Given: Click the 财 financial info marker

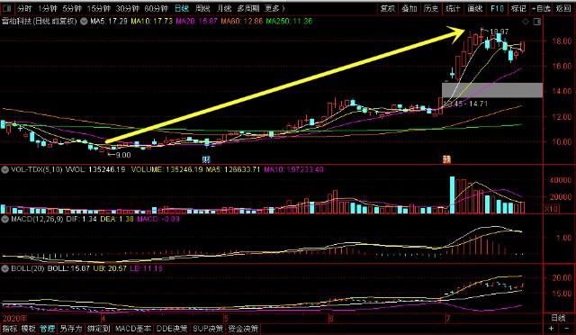Looking at the screenshot, I should point(206,159).
